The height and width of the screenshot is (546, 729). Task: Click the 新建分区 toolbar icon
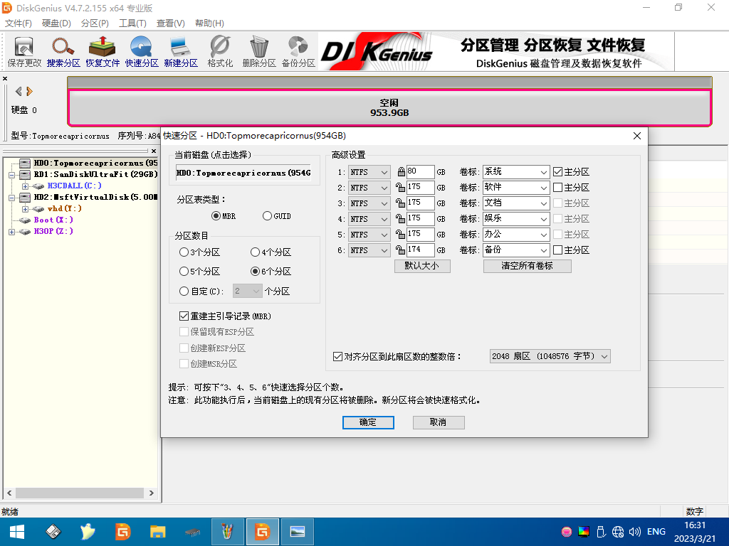[x=180, y=52]
